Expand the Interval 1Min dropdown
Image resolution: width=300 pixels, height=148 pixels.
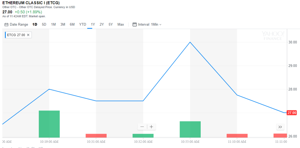[x=156, y=25]
